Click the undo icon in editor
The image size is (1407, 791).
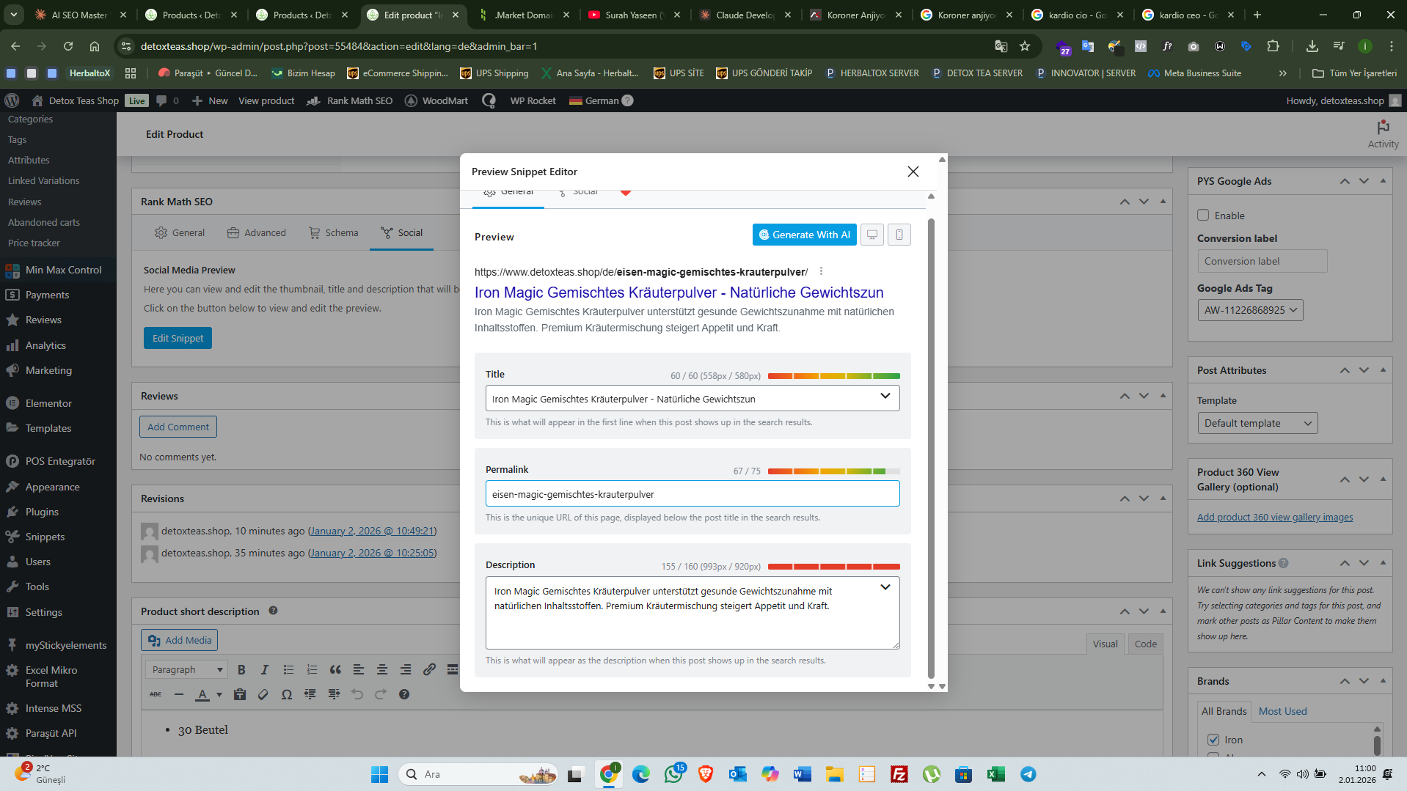[357, 694]
